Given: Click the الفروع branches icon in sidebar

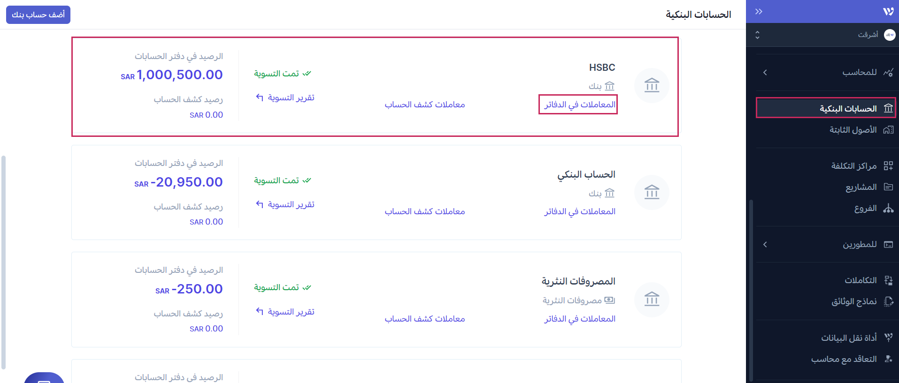Looking at the screenshot, I should [888, 208].
